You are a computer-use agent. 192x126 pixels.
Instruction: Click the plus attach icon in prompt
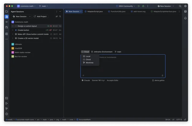83,75
